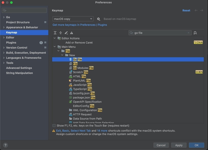The image size is (208, 150).
Task: Click the Reset link
Action: pyautogui.click(x=186, y=11)
